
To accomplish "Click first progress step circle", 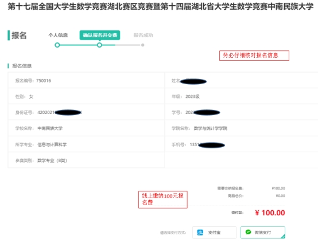I will tap(57, 45).
